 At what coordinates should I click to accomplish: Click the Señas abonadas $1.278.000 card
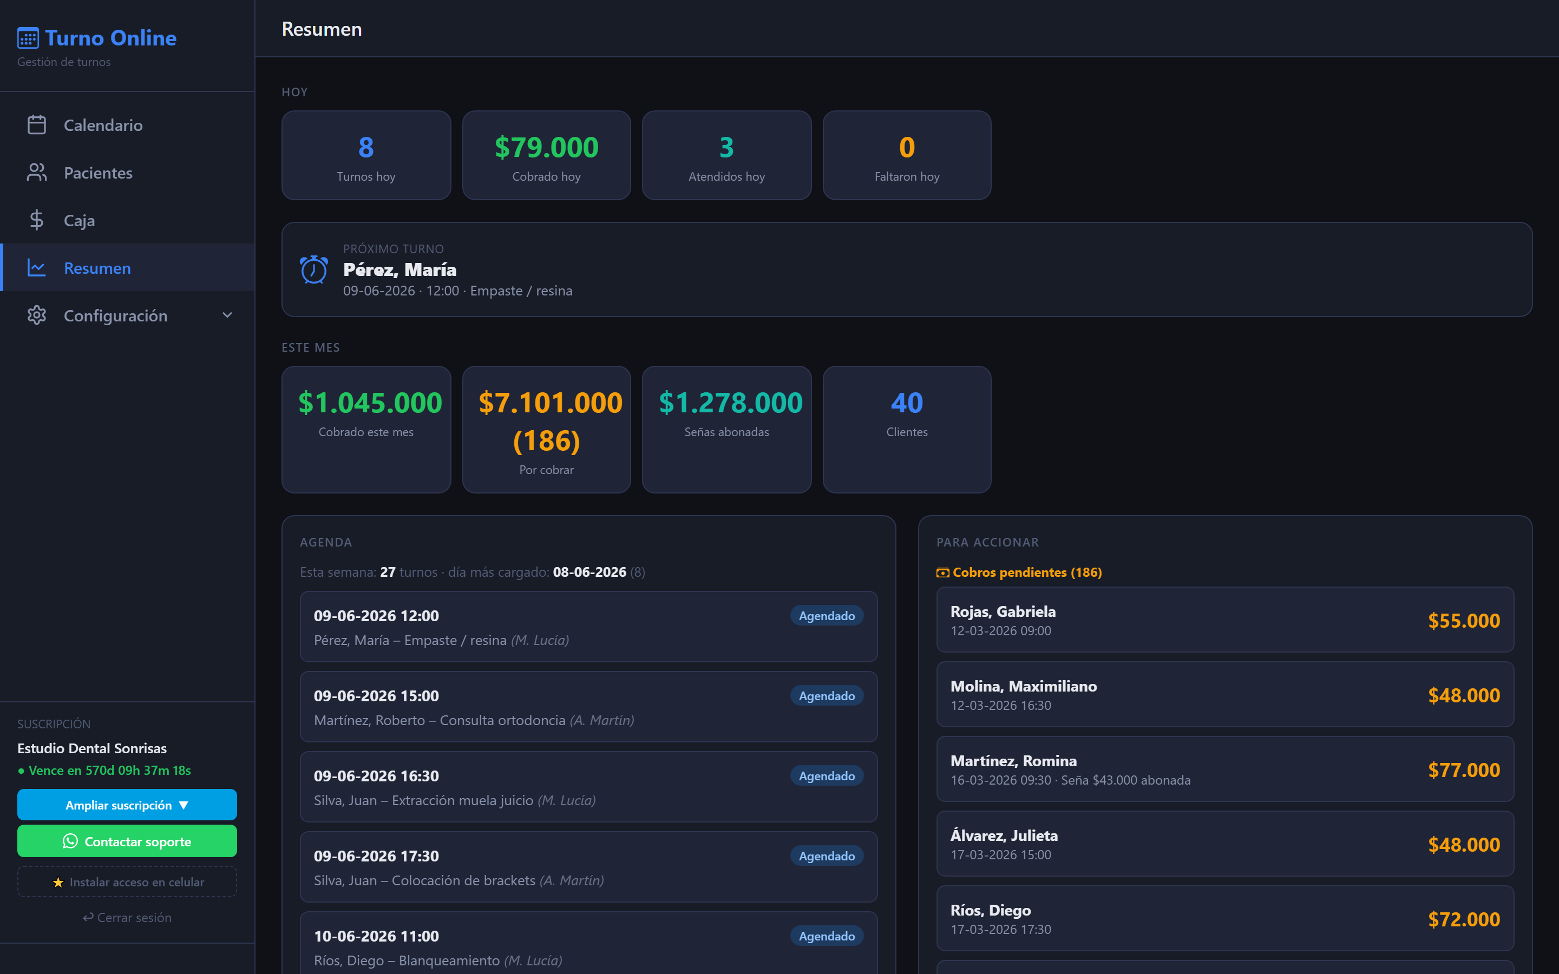tap(726, 430)
